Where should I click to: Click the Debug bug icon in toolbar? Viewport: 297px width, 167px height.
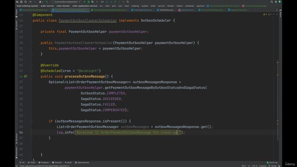(x=89, y=2)
